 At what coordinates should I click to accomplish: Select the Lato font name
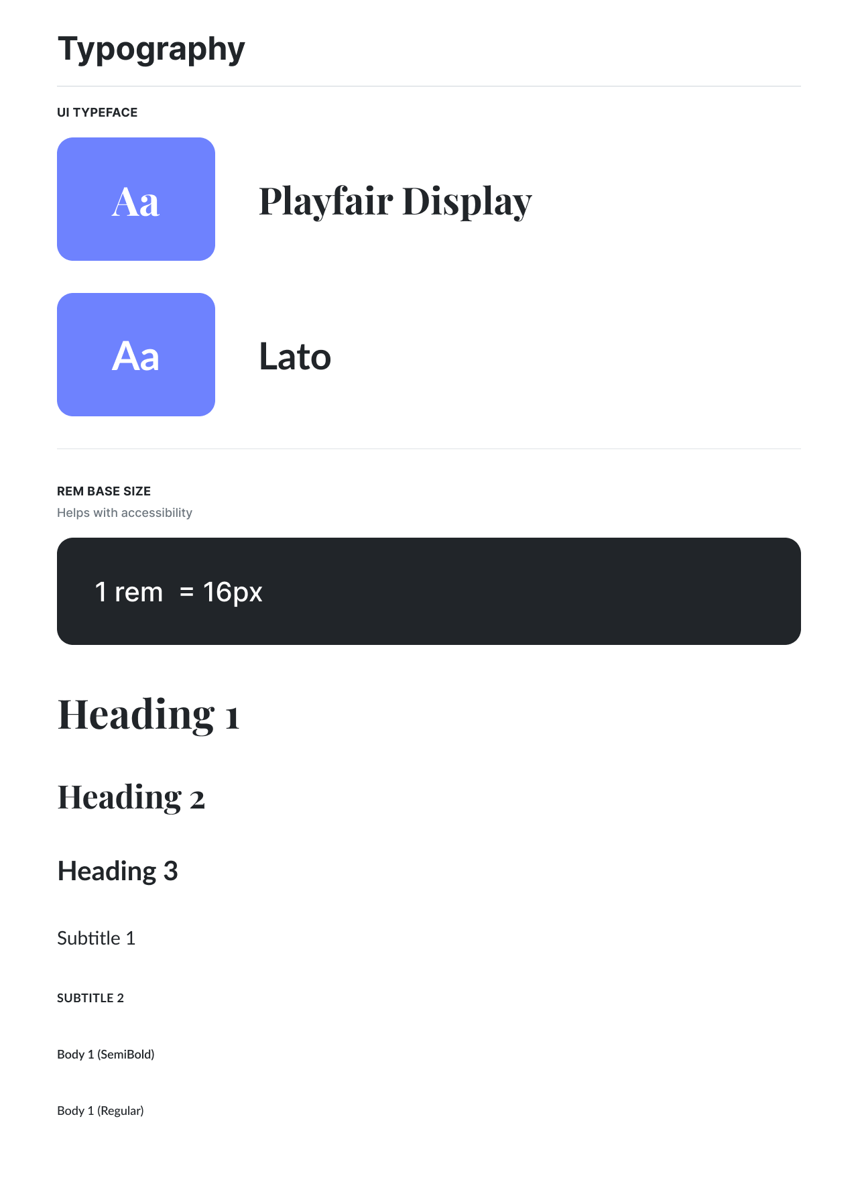pyautogui.click(x=295, y=357)
